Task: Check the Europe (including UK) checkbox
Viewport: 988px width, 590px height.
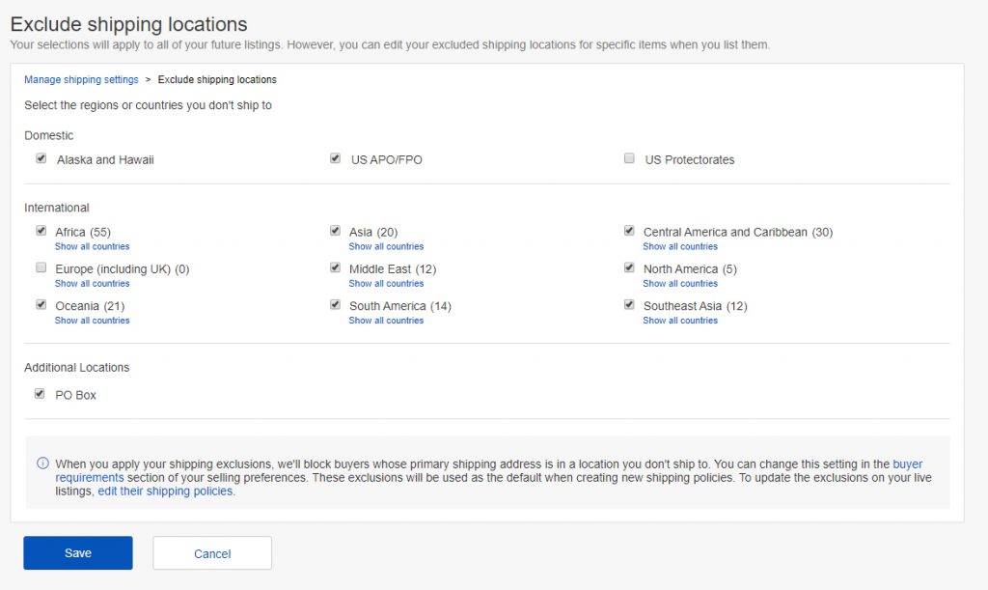Action: (x=41, y=267)
